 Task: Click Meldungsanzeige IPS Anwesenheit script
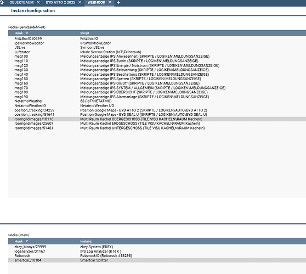145,57
